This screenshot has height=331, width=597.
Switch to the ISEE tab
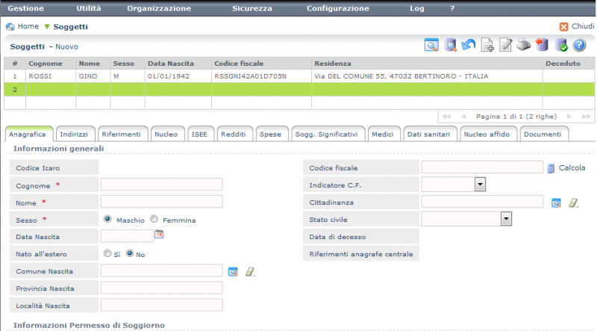[x=199, y=134]
